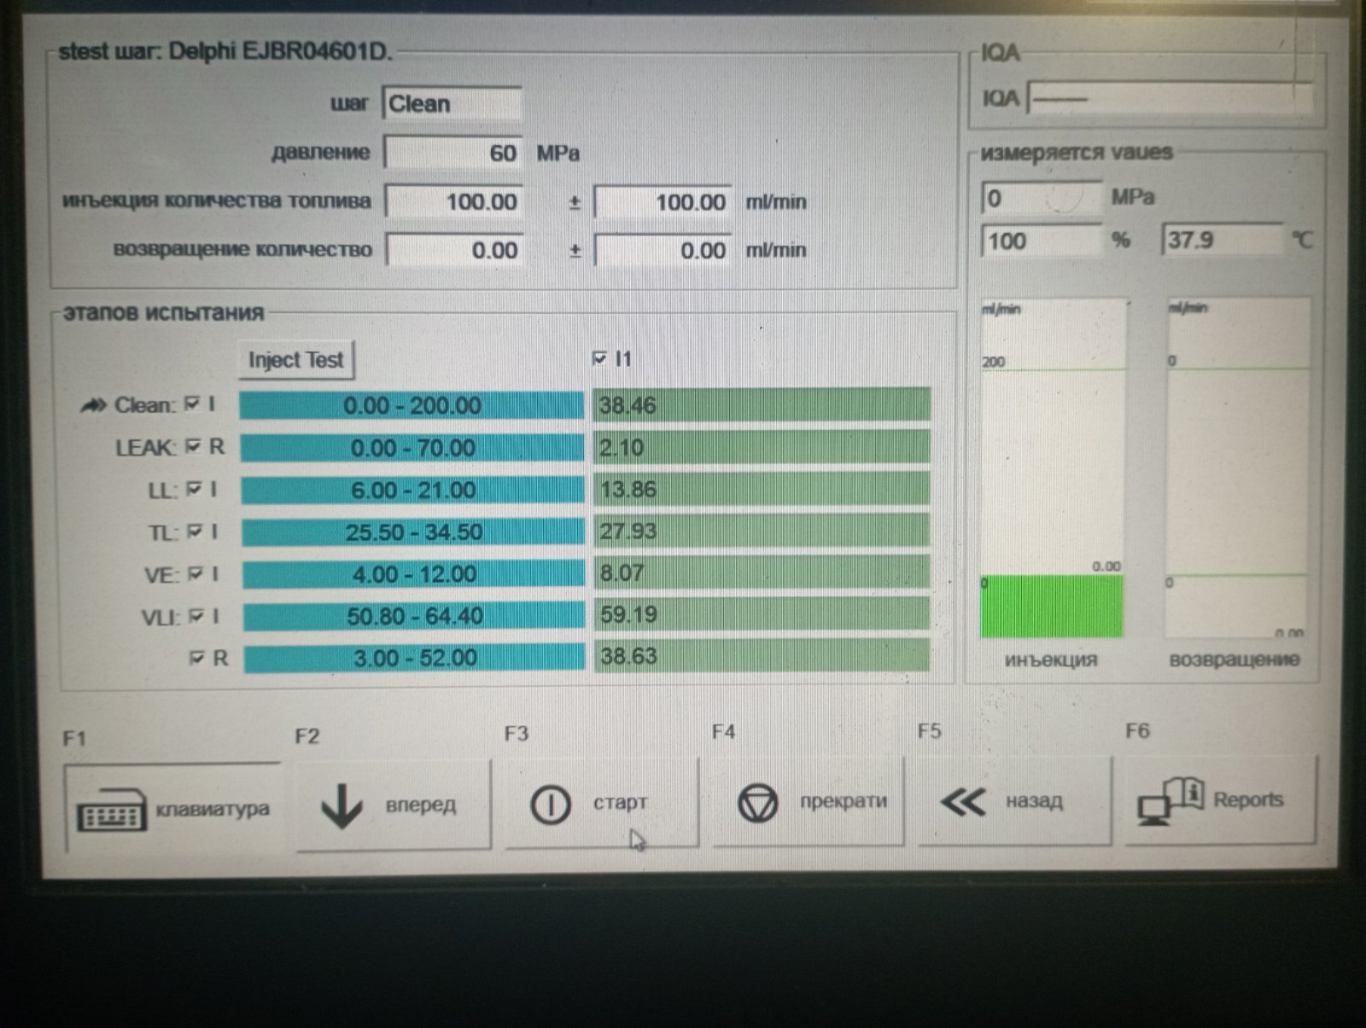Click the stop icon on прекрати button

(757, 803)
